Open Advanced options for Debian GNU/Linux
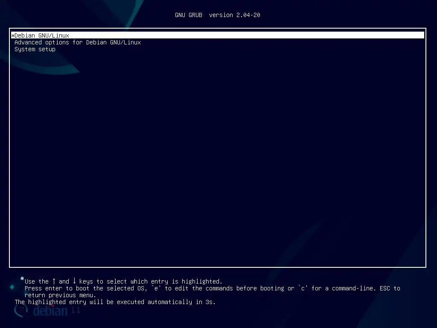 (x=78, y=42)
